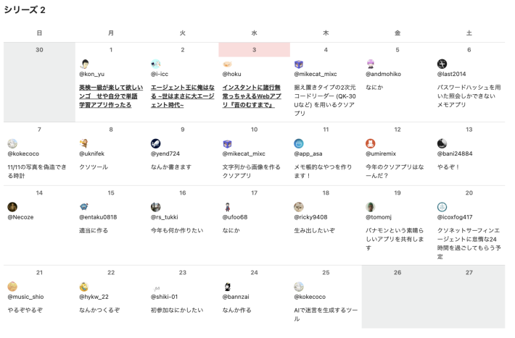The image size is (515, 338).
Task: Click the empty day 26 cell
Action: point(397,297)
